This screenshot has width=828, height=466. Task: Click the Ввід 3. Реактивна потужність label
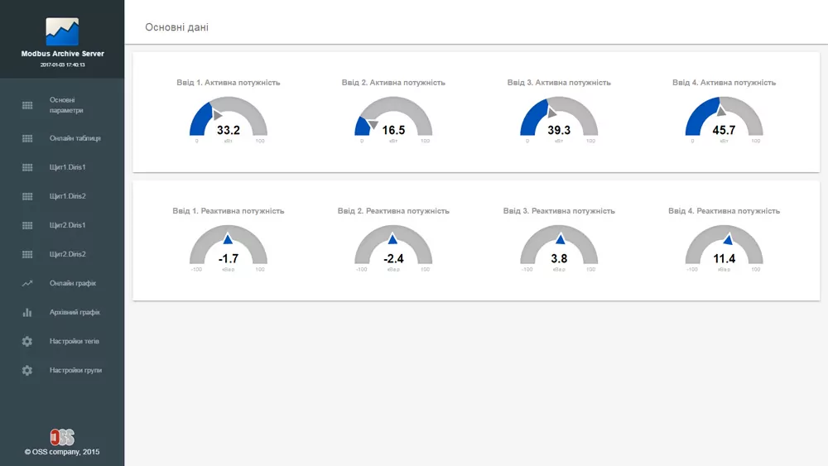pyautogui.click(x=559, y=210)
